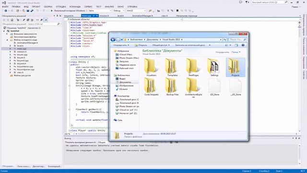Click the feedback speech bubble icon in title bar
This screenshot has height=173, width=307.
241,2
